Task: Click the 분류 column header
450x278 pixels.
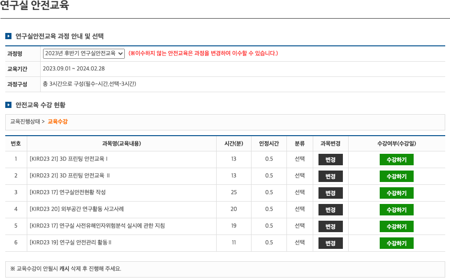Action: 300,144
